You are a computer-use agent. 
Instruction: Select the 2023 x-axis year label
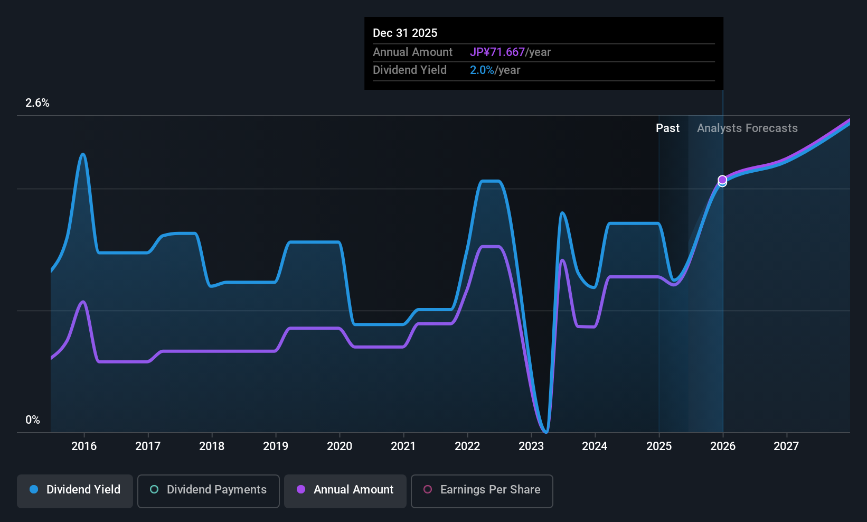coord(531,446)
